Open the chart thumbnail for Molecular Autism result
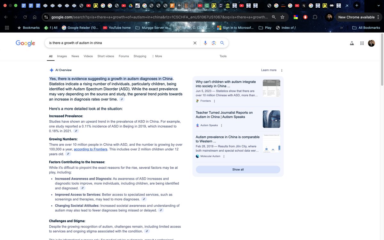 (x=271, y=143)
